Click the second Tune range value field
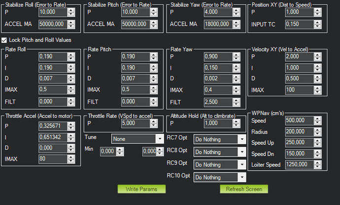The width and height of the screenshot is (340, 205). (x=149, y=151)
